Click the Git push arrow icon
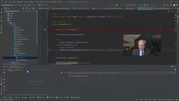Viewport: 179px width, 101px height. [x=161, y=5]
